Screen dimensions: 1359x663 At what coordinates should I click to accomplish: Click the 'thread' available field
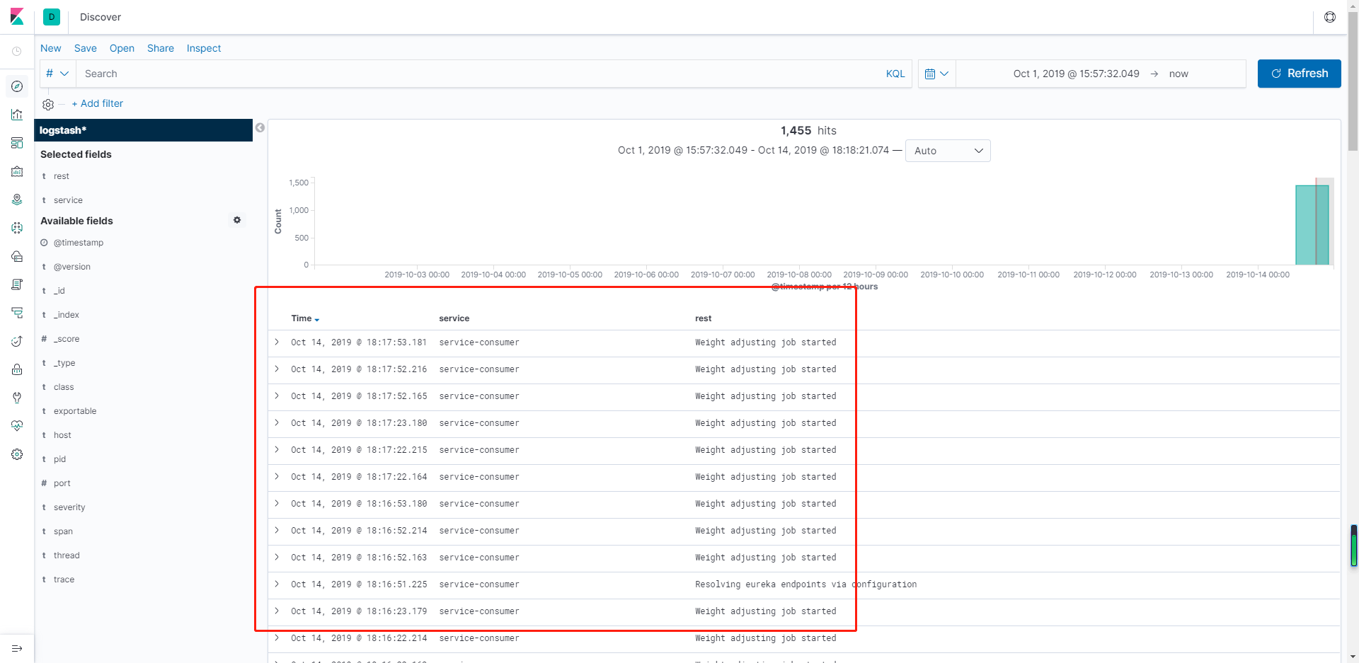tap(67, 555)
